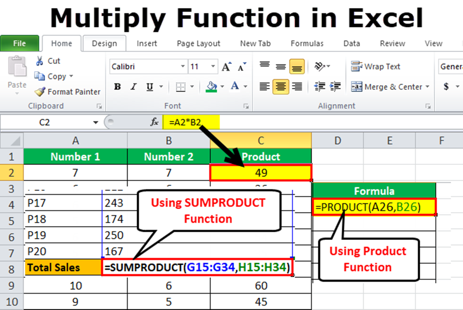Expand the Merge & Center dropdown arrow
Screen dimensions: 463x310
pos(427,87)
